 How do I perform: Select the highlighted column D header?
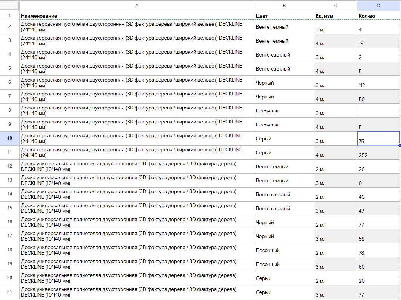(378, 6)
